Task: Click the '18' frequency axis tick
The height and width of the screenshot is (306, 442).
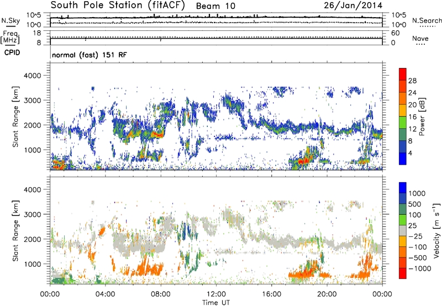Action: pyautogui.click(x=37, y=33)
